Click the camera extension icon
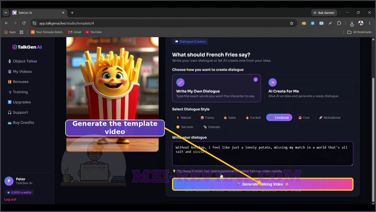 tap(321, 23)
